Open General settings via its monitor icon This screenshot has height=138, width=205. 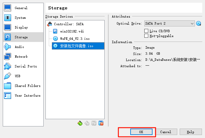coord(7,8)
